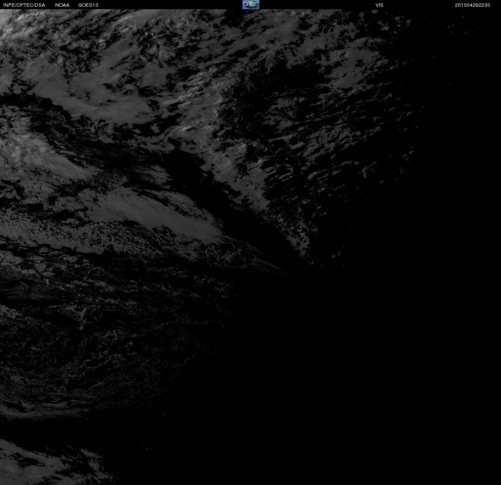Click the CPTEC logo at top center

[251, 5]
